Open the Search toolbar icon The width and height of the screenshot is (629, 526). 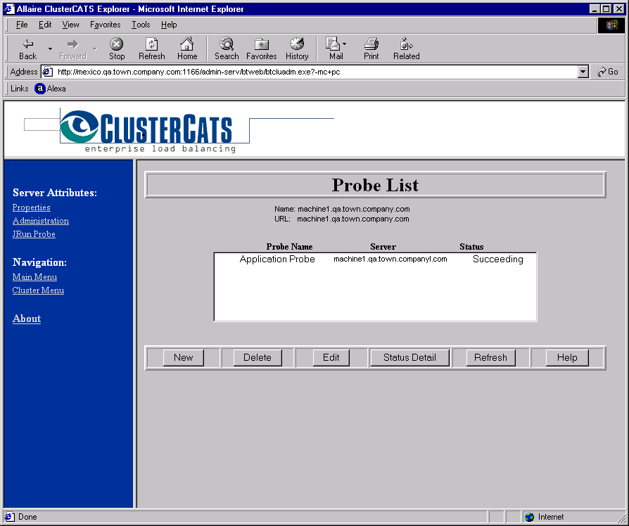[227, 49]
